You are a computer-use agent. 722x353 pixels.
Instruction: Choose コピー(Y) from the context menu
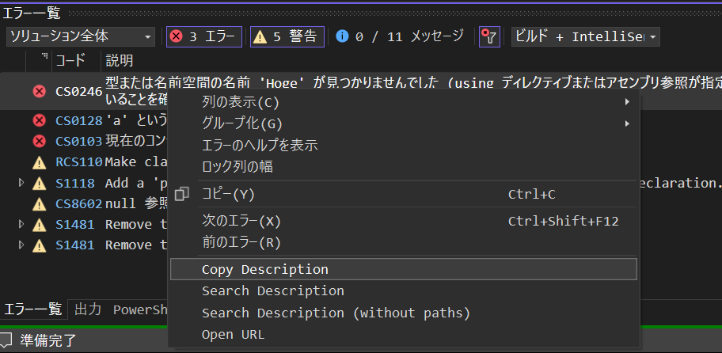pos(404,194)
